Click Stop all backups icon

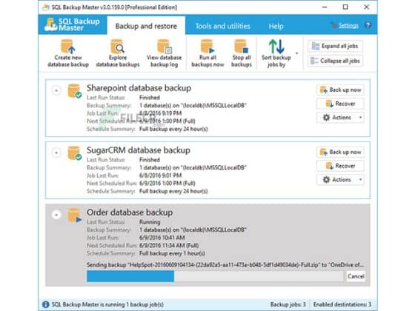241,46
